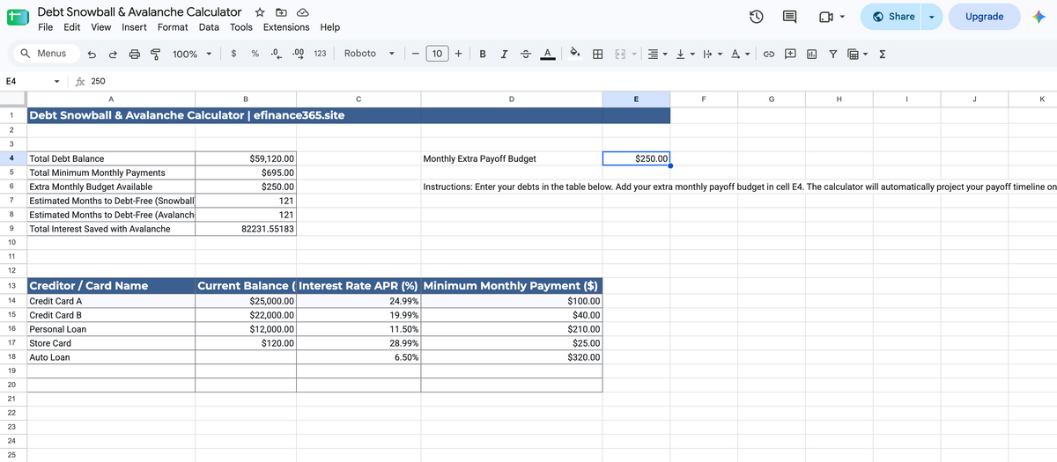1057x462 pixels.
Task: Click the redo arrow in toolbar
Action: [113, 54]
